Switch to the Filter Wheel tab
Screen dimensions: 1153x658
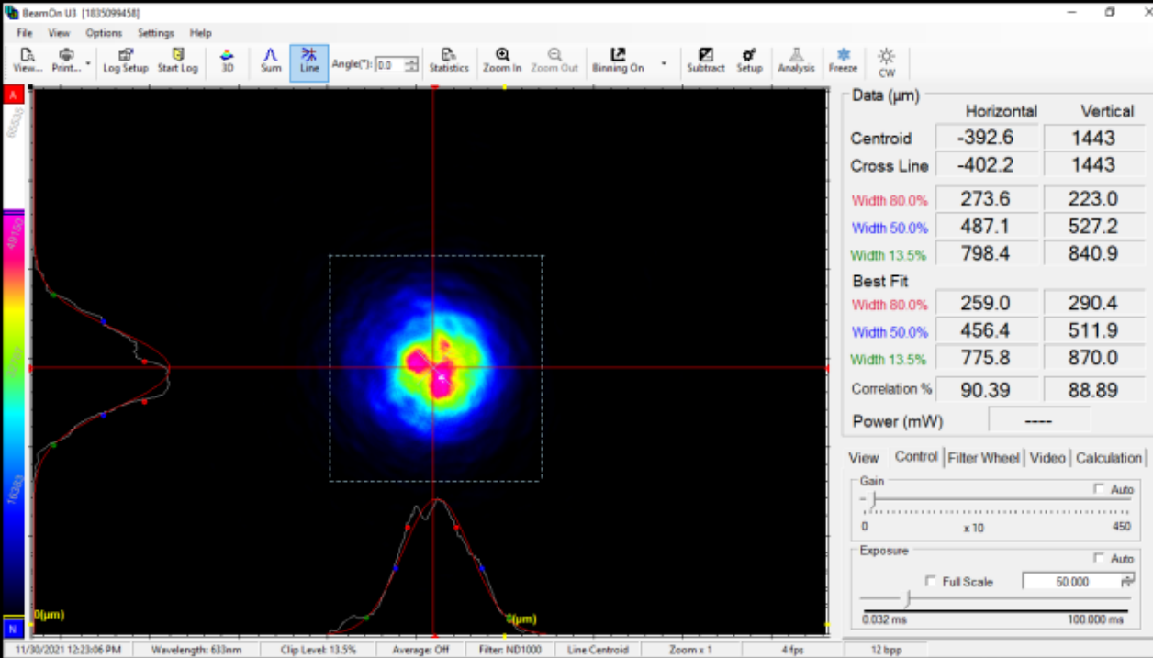984,458
